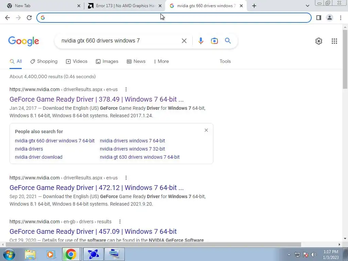Viewport: 348px width, 261px height.
Task: Open Google search settings gear
Action: [x=319, y=41]
